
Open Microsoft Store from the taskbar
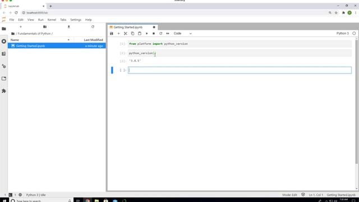(x=106, y=201)
